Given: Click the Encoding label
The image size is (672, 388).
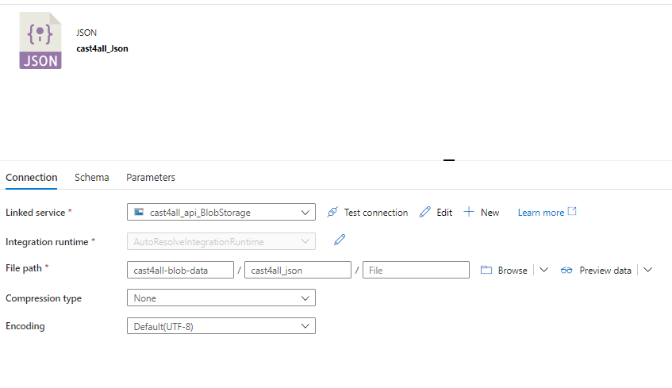Looking at the screenshot, I should 25,326.
